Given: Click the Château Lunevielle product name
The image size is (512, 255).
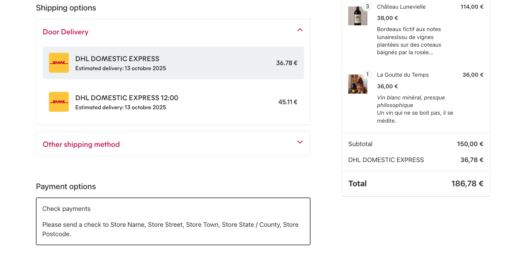Looking at the screenshot, I should (401, 7).
